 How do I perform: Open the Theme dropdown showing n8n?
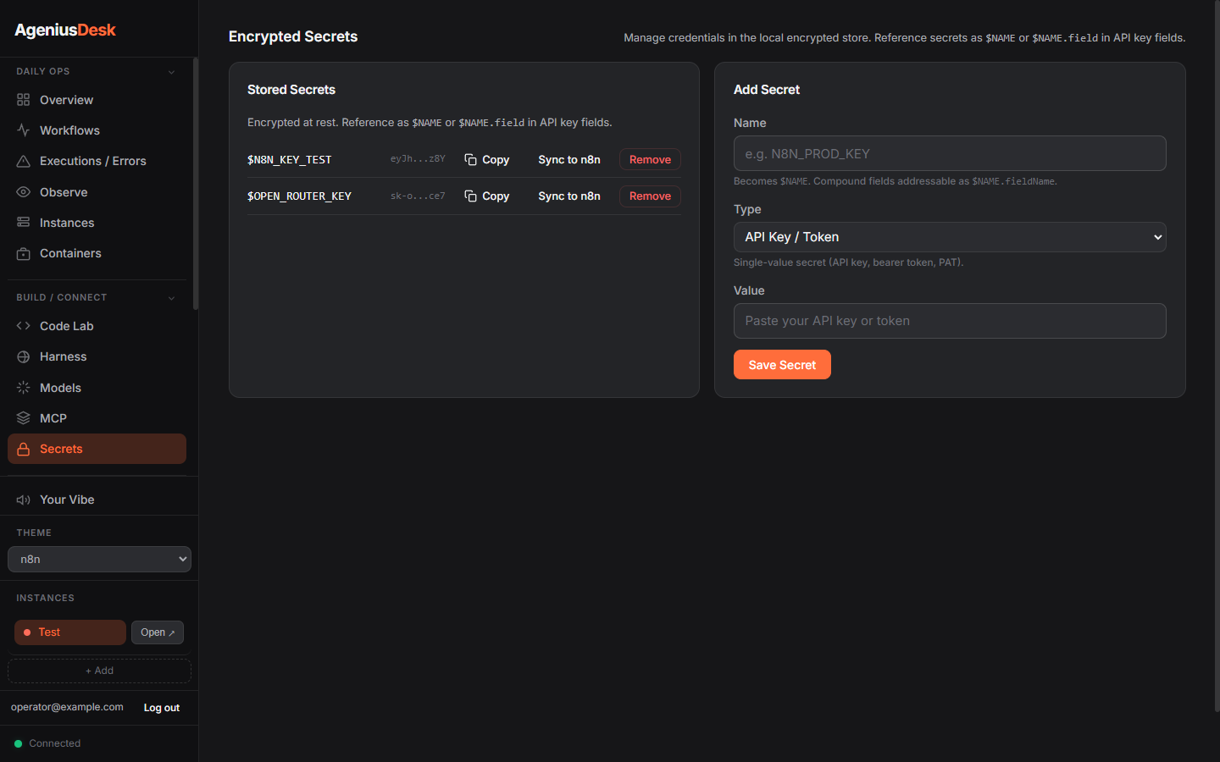tap(99, 559)
